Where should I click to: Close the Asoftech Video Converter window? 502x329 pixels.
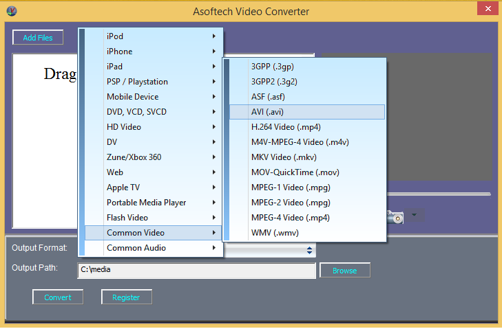[488, 9]
